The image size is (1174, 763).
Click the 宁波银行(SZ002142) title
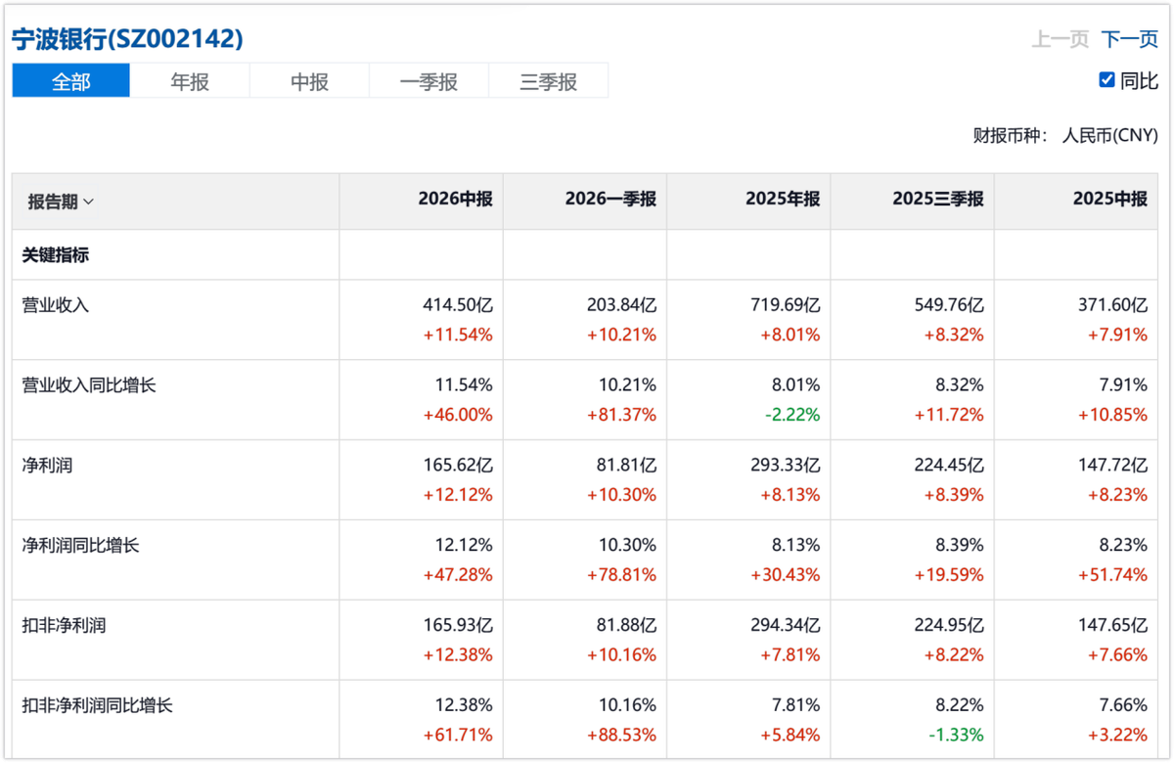pos(127,38)
